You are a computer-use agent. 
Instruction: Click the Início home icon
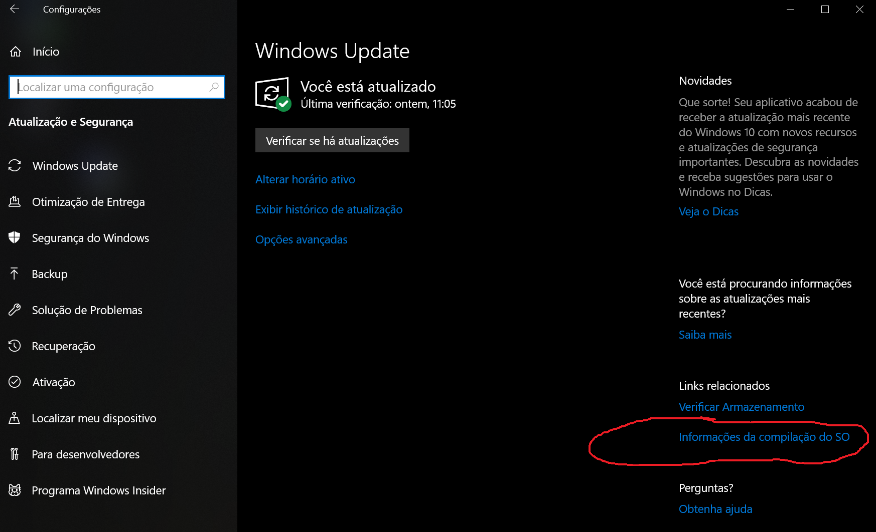pos(16,52)
